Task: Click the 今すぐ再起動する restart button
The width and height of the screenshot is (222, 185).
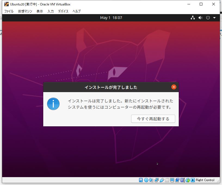Action: click(153, 119)
